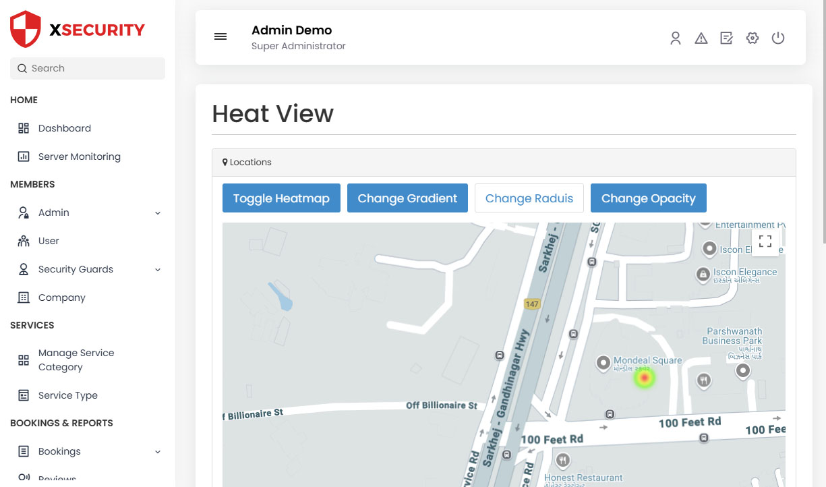
Task: Click the BOOKINGS & REPORTS section heading
Action: (61, 423)
